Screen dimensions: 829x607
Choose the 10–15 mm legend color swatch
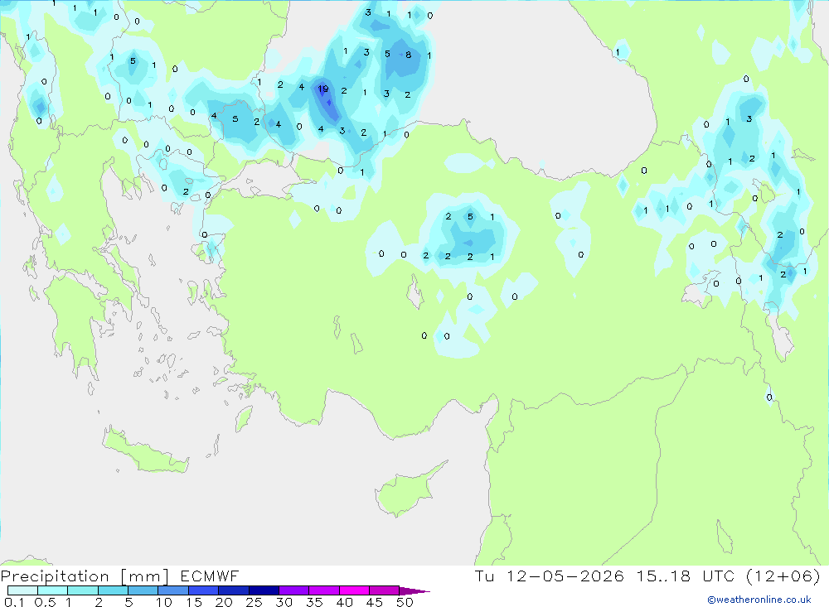point(173,590)
